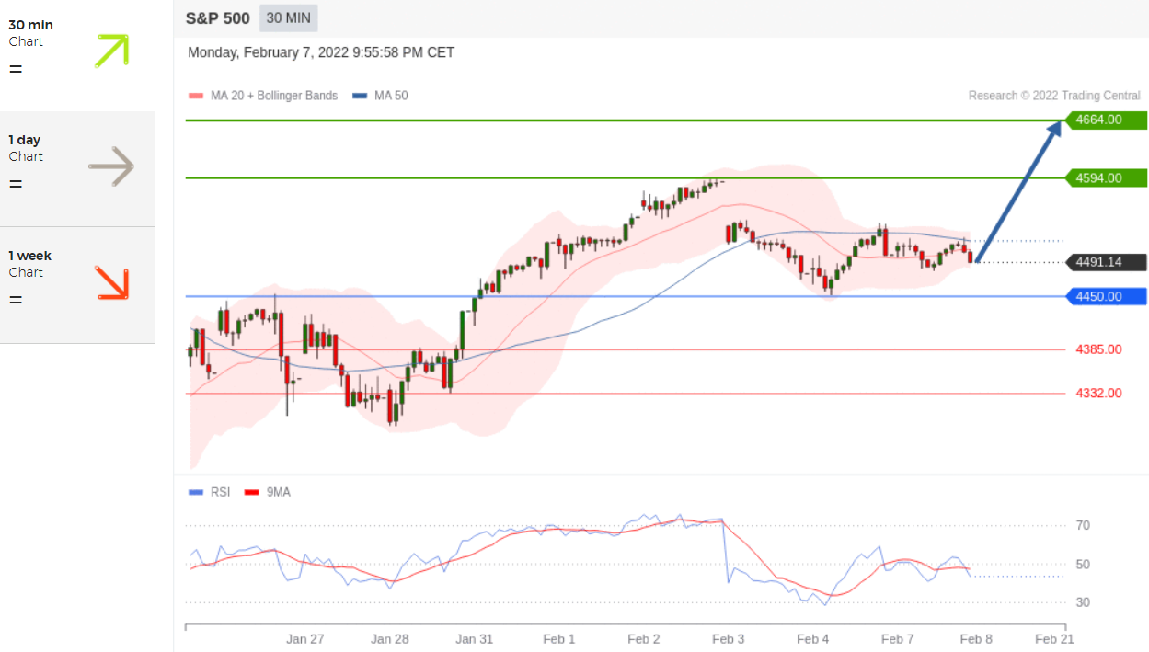
Task: Click the pink MA 20 legend swatch
Action: [195, 96]
